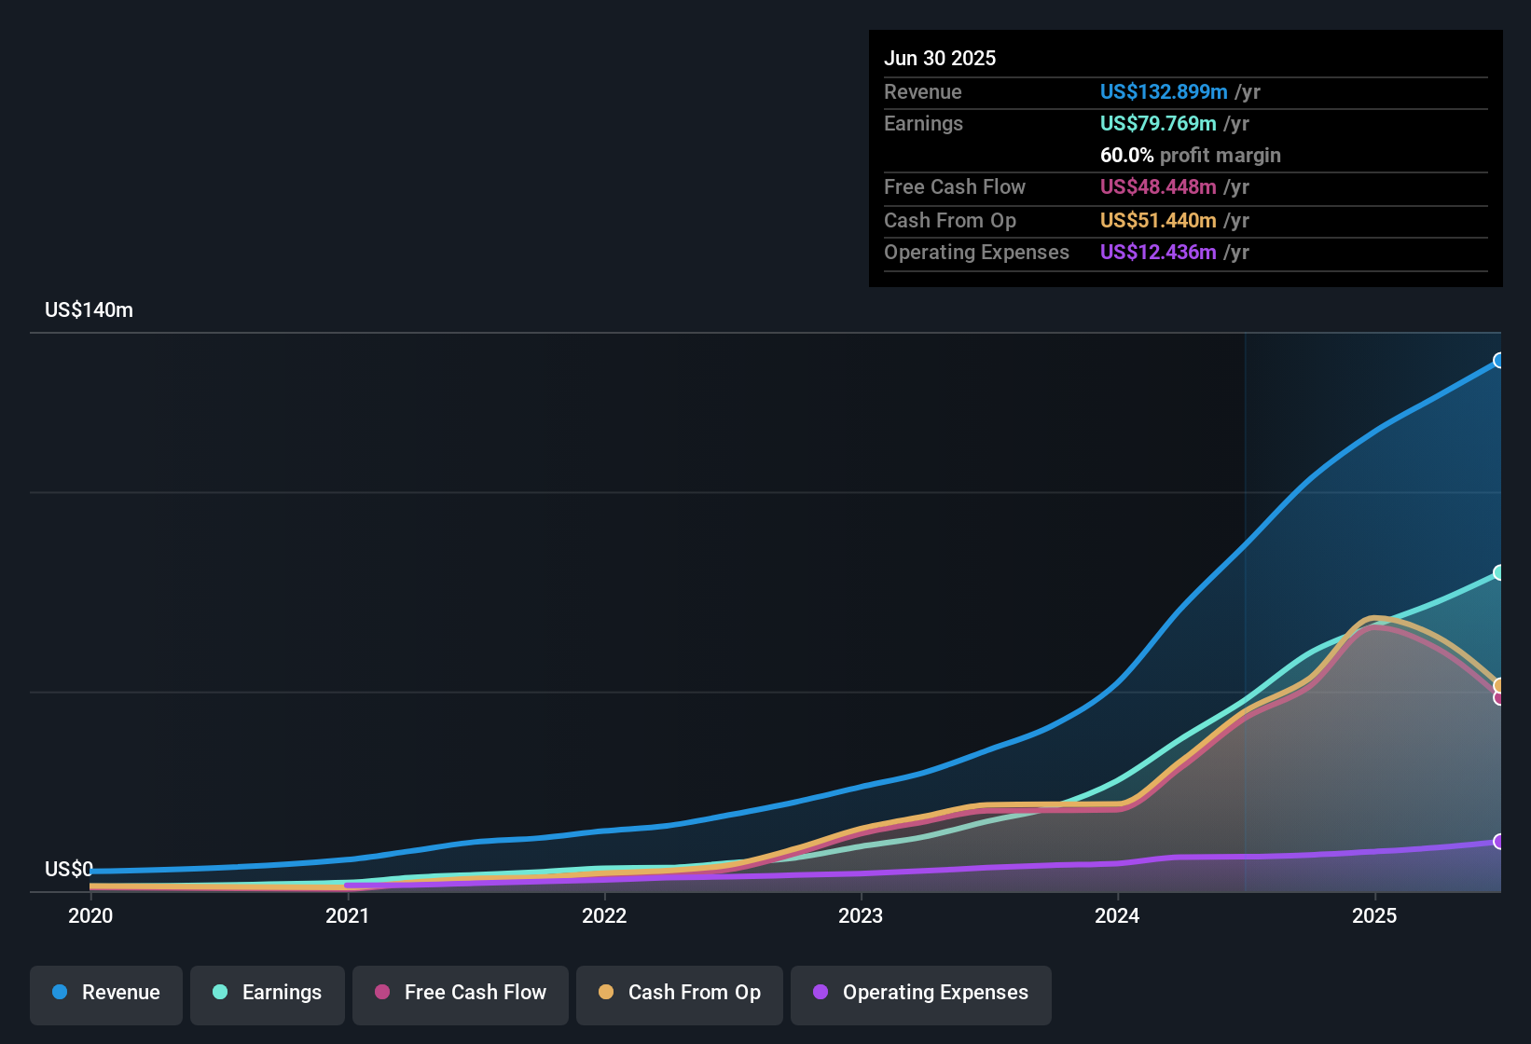
Task: Click the US$12.436m operating expenses value
Action: [1158, 253]
